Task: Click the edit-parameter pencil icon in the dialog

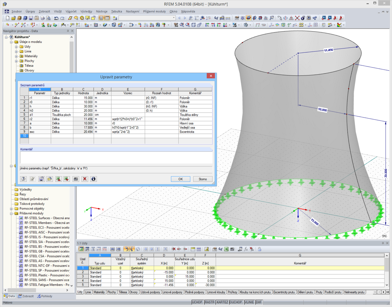Action: [32, 179]
